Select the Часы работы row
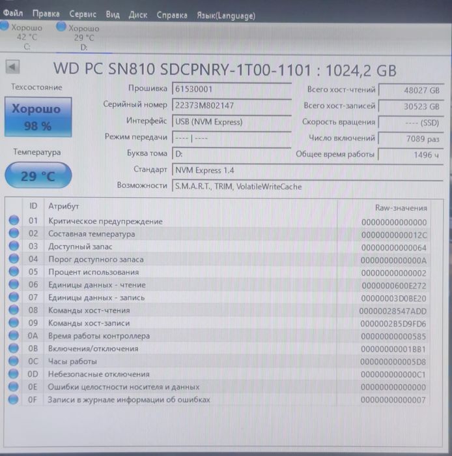Viewport: 452px width, 456px height. [x=218, y=361]
